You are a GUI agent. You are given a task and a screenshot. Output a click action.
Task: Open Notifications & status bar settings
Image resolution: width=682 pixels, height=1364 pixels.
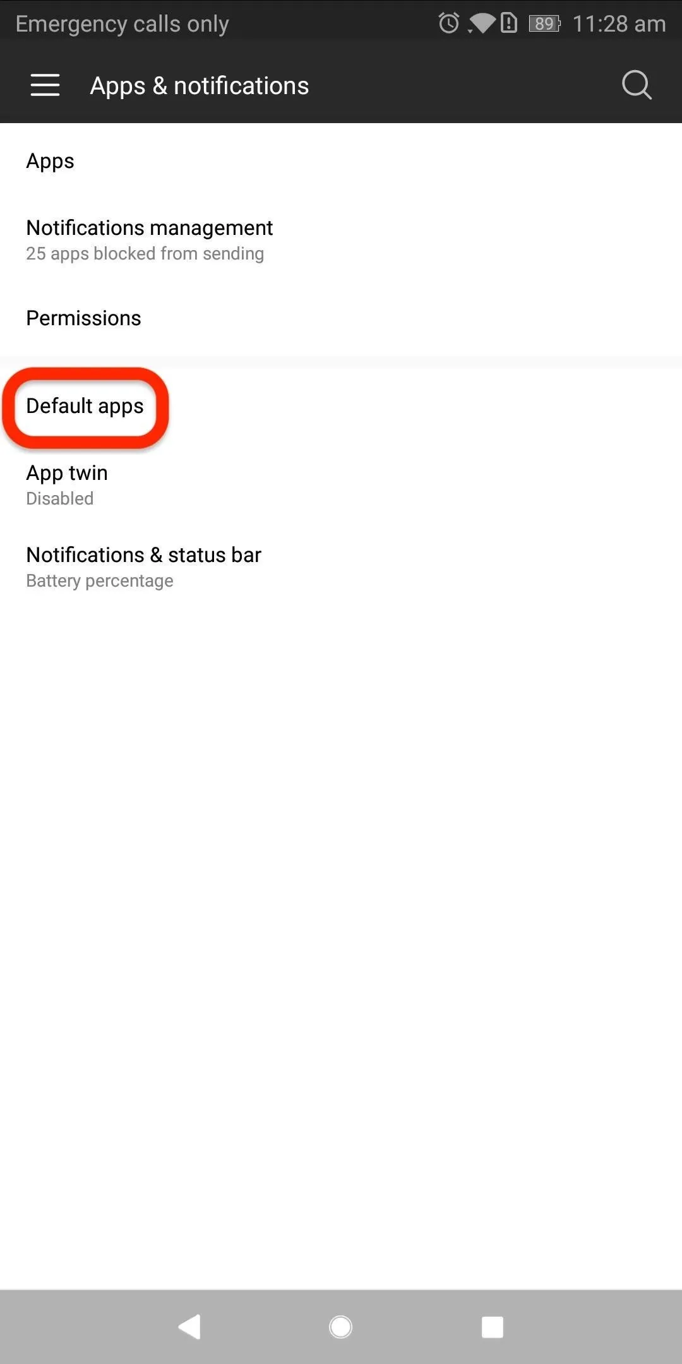click(x=341, y=566)
